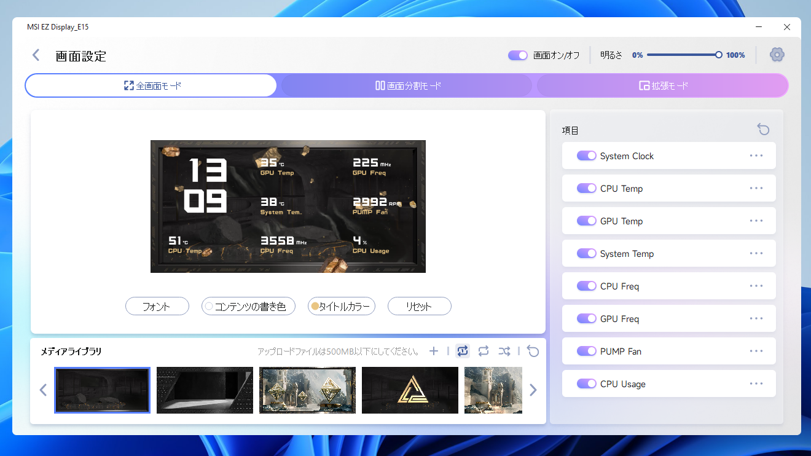Go back using the arrow beside 画面設定
811x456 pixels.
pyautogui.click(x=36, y=55)
